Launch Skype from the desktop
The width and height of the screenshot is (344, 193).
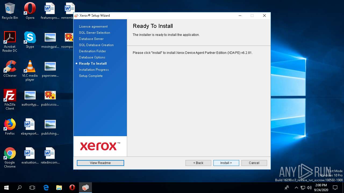30,40
